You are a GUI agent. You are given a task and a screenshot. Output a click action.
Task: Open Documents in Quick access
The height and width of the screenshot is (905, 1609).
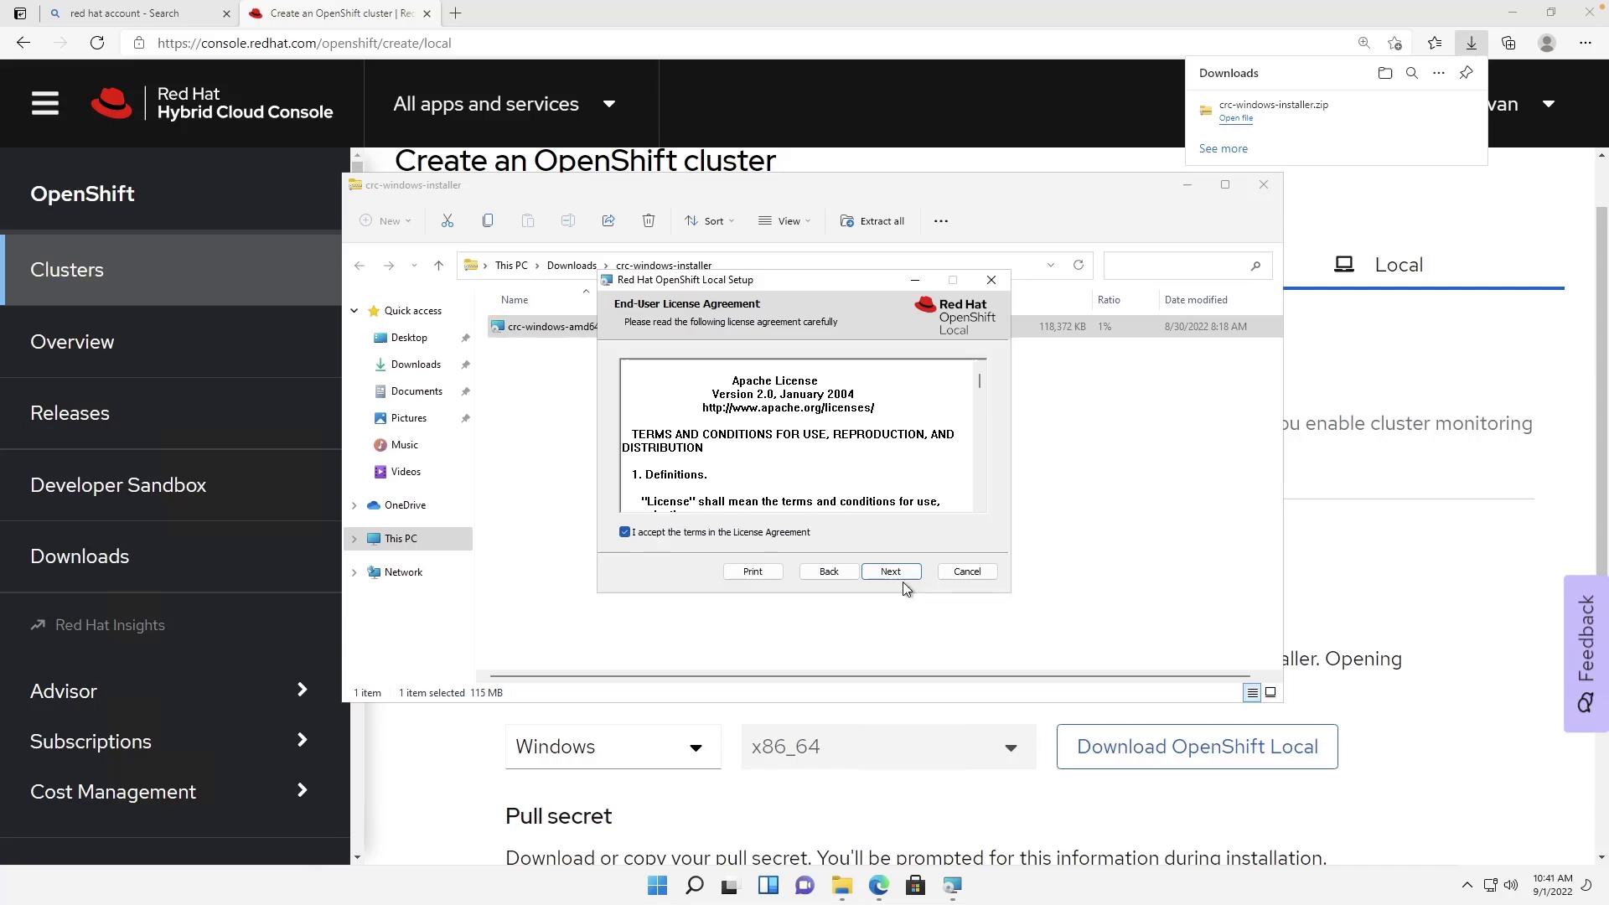(x=416, y=391)
